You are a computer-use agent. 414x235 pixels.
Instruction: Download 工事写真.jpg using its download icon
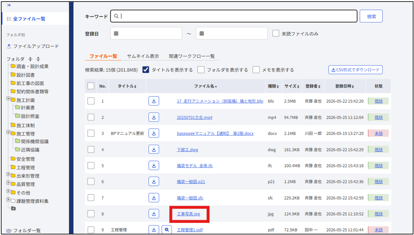pos(154,214)
